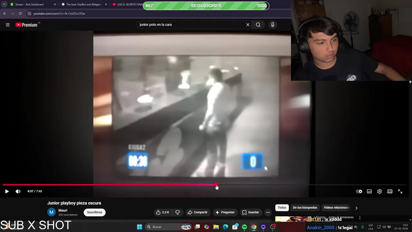
Task: Open the Windows Start menu
Action: (139, 227)
